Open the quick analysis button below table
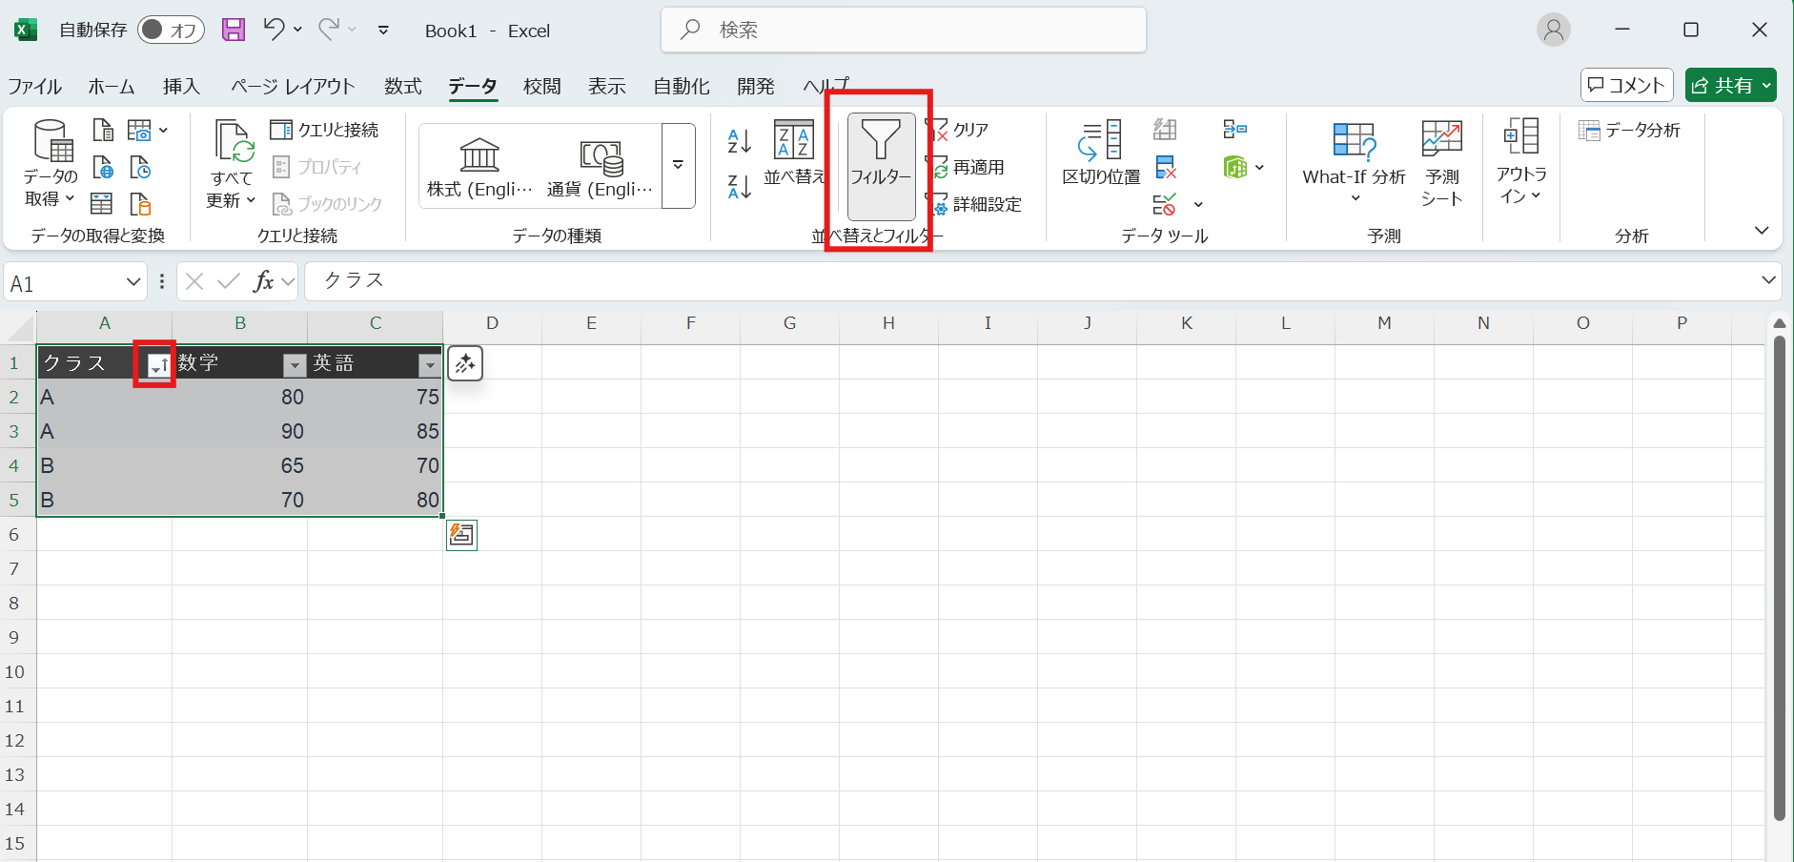This screenshot has width=1794, height=862. coord(461,535)
